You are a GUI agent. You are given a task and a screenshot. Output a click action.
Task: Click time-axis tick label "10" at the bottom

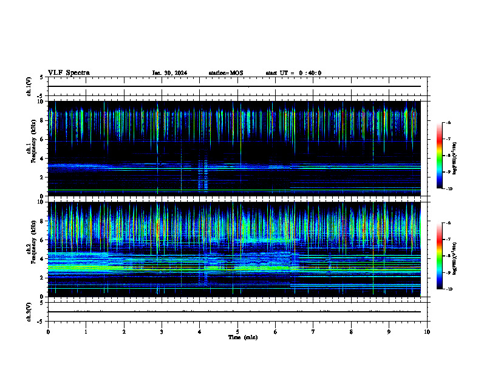(427, 332)
